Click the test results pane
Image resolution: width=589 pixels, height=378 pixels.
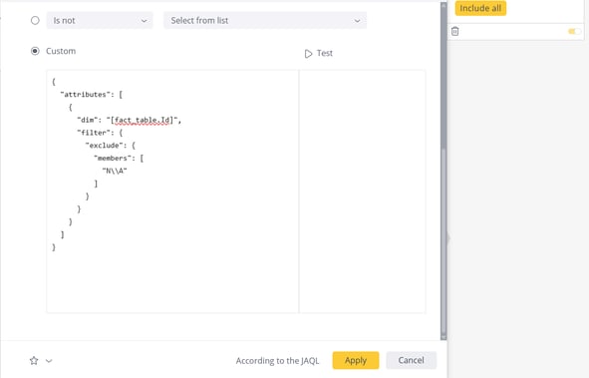click(x=363, y=191)
